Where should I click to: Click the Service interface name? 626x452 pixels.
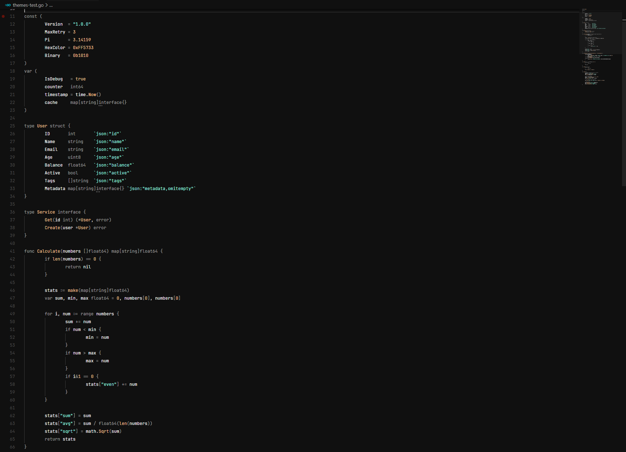pyautogui.click(x=46, y=212)
